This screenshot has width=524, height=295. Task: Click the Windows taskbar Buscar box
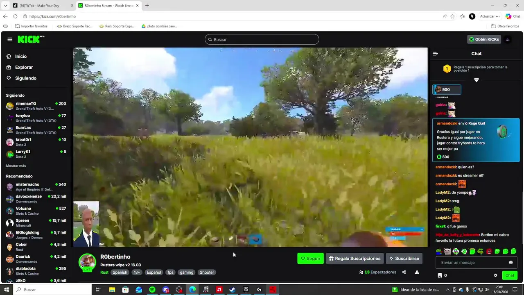53,290
